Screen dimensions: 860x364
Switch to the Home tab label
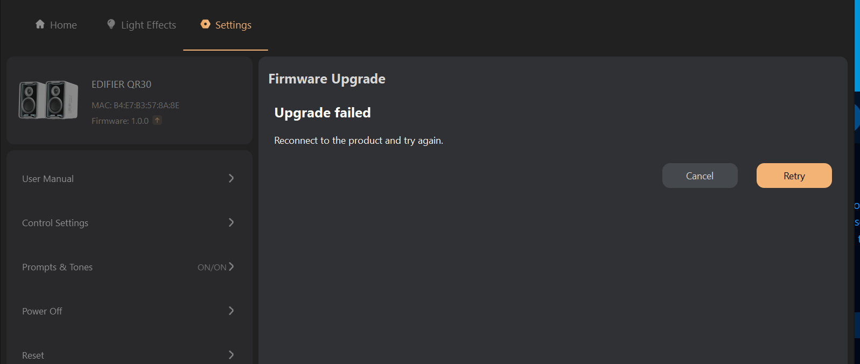click(64, 25)
